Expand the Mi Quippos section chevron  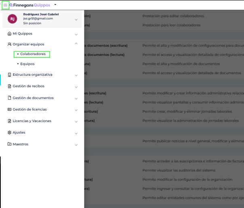pyautogui.click(x=76, y=34)
